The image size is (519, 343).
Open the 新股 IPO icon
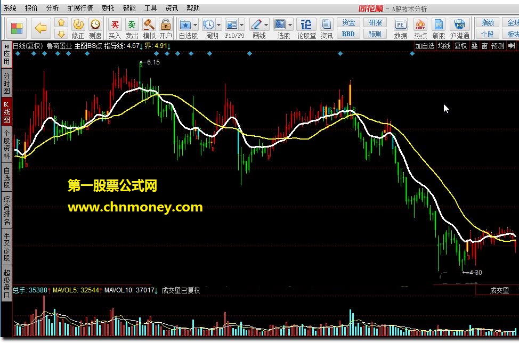(x=439, y=24)
